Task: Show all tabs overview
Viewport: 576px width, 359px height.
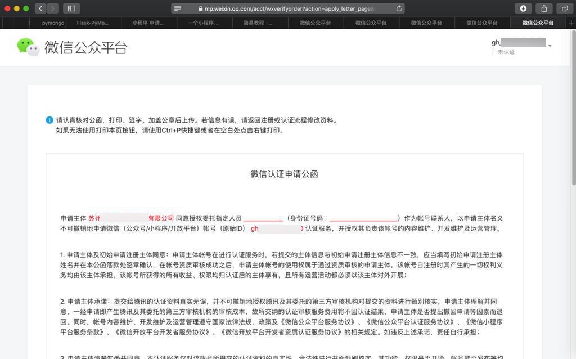Action: [x=565, y=8]
